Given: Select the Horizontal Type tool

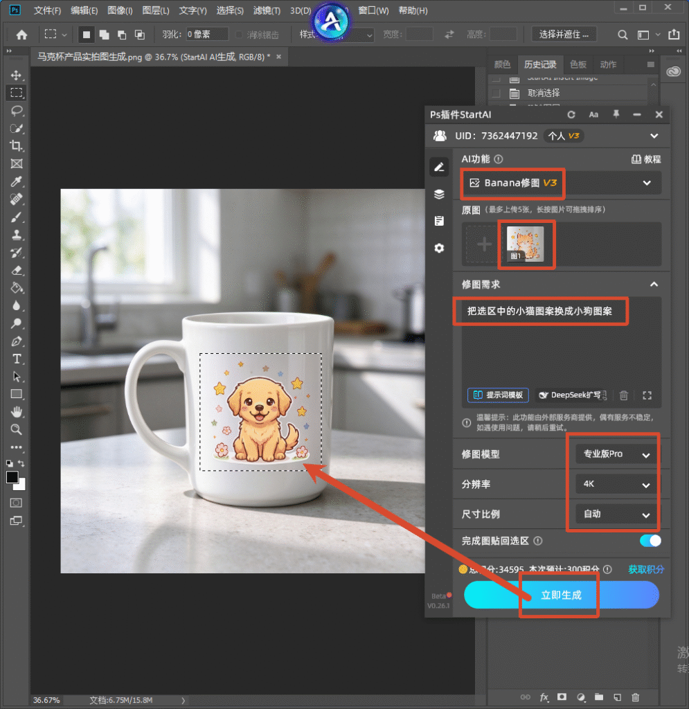Looking at the screenshot, I should coord(17,359).
